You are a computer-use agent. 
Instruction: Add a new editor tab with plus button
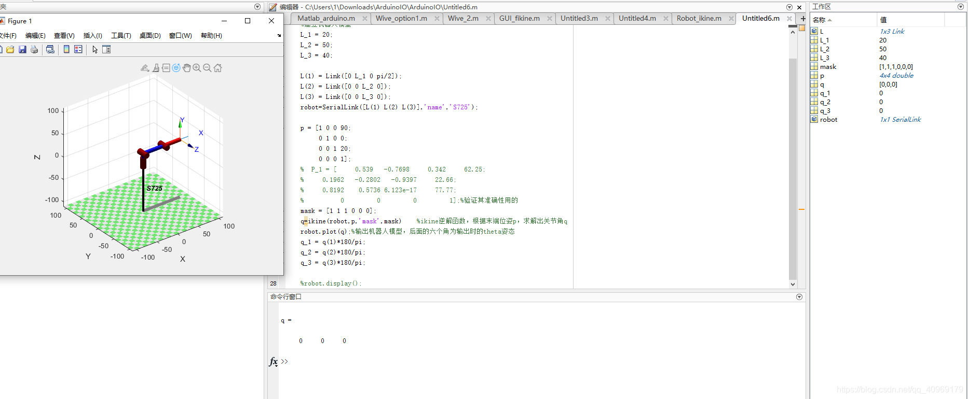(x=803, y=18)
